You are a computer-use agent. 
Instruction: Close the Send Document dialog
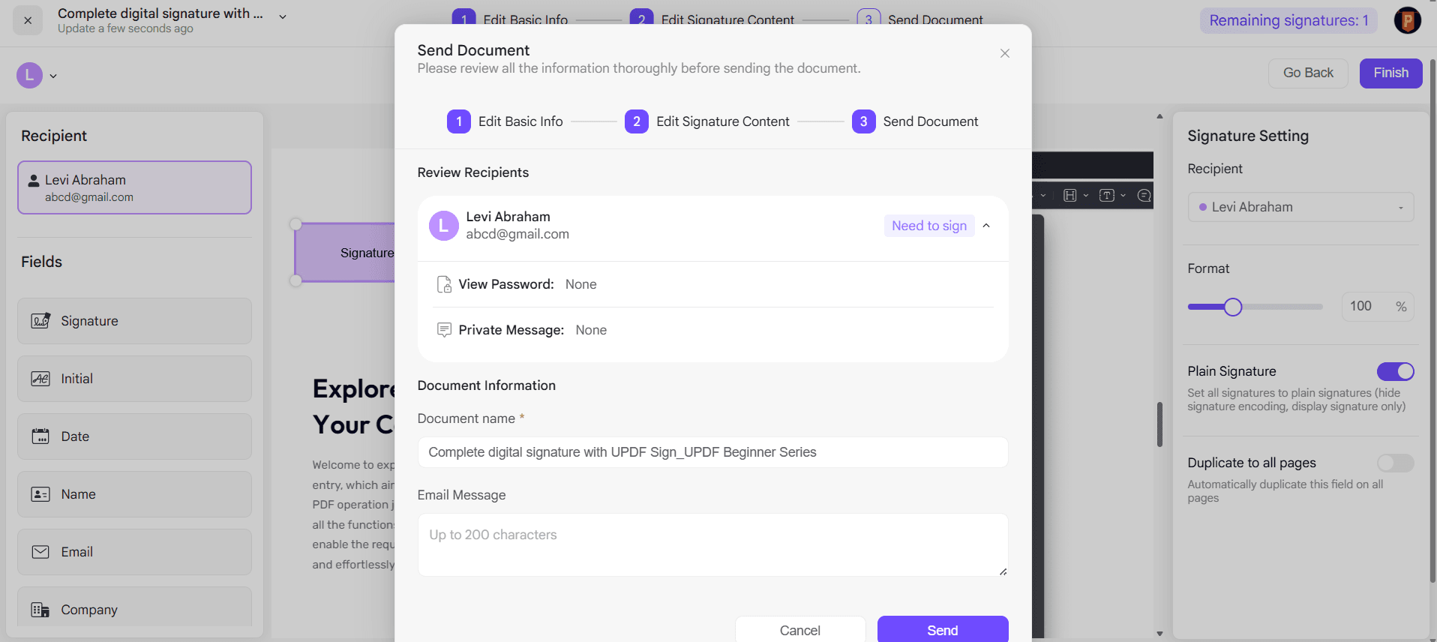pyautogui.click(x=1004, y=53)
